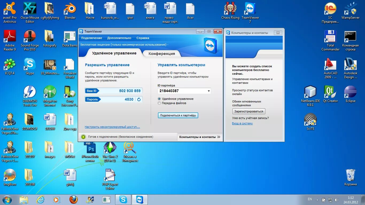
Task: Open the Oscar Mouse Editor shortcut
Action: (30, 13)
